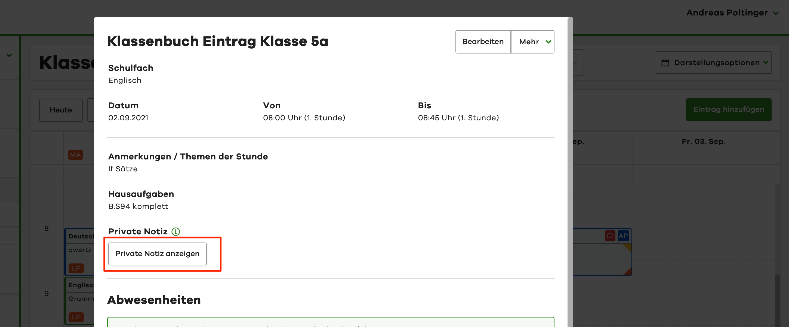The image size is (789, 327).
Task: Click the MA badge in the calendar
Action: point(75,155)
